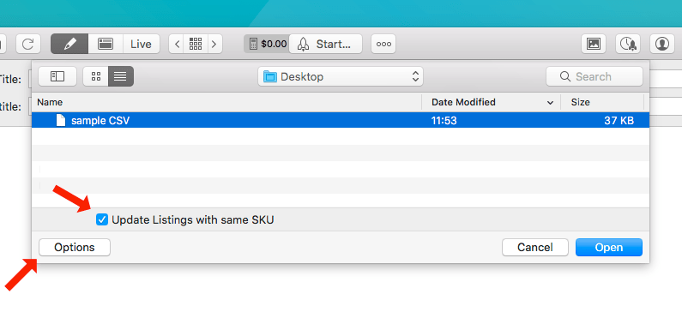
Task: Click the Search field
Action: click(594, 76)
